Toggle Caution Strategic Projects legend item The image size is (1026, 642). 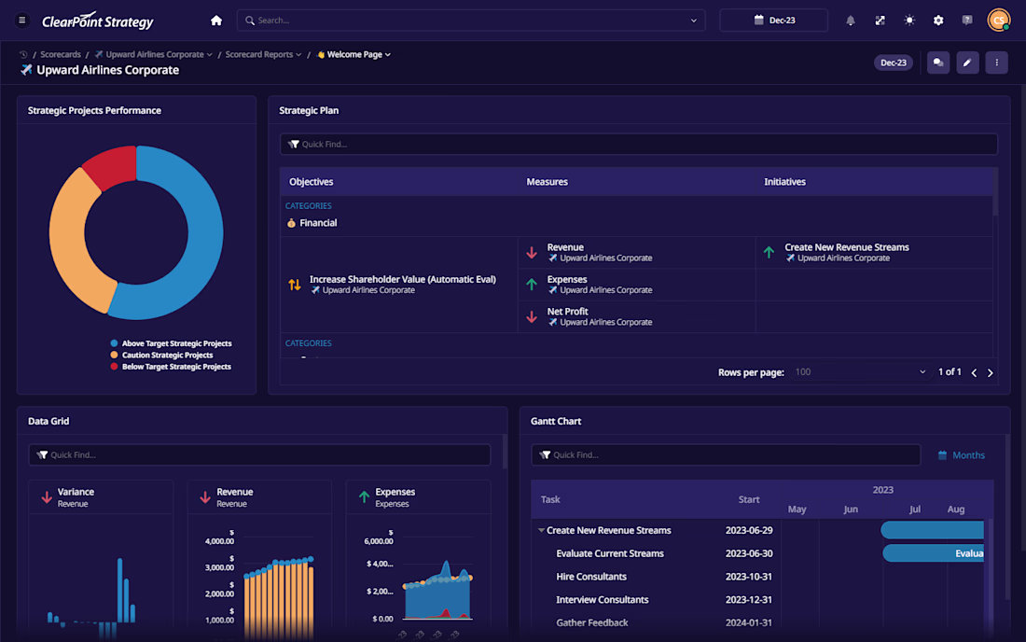click(161, 356)
